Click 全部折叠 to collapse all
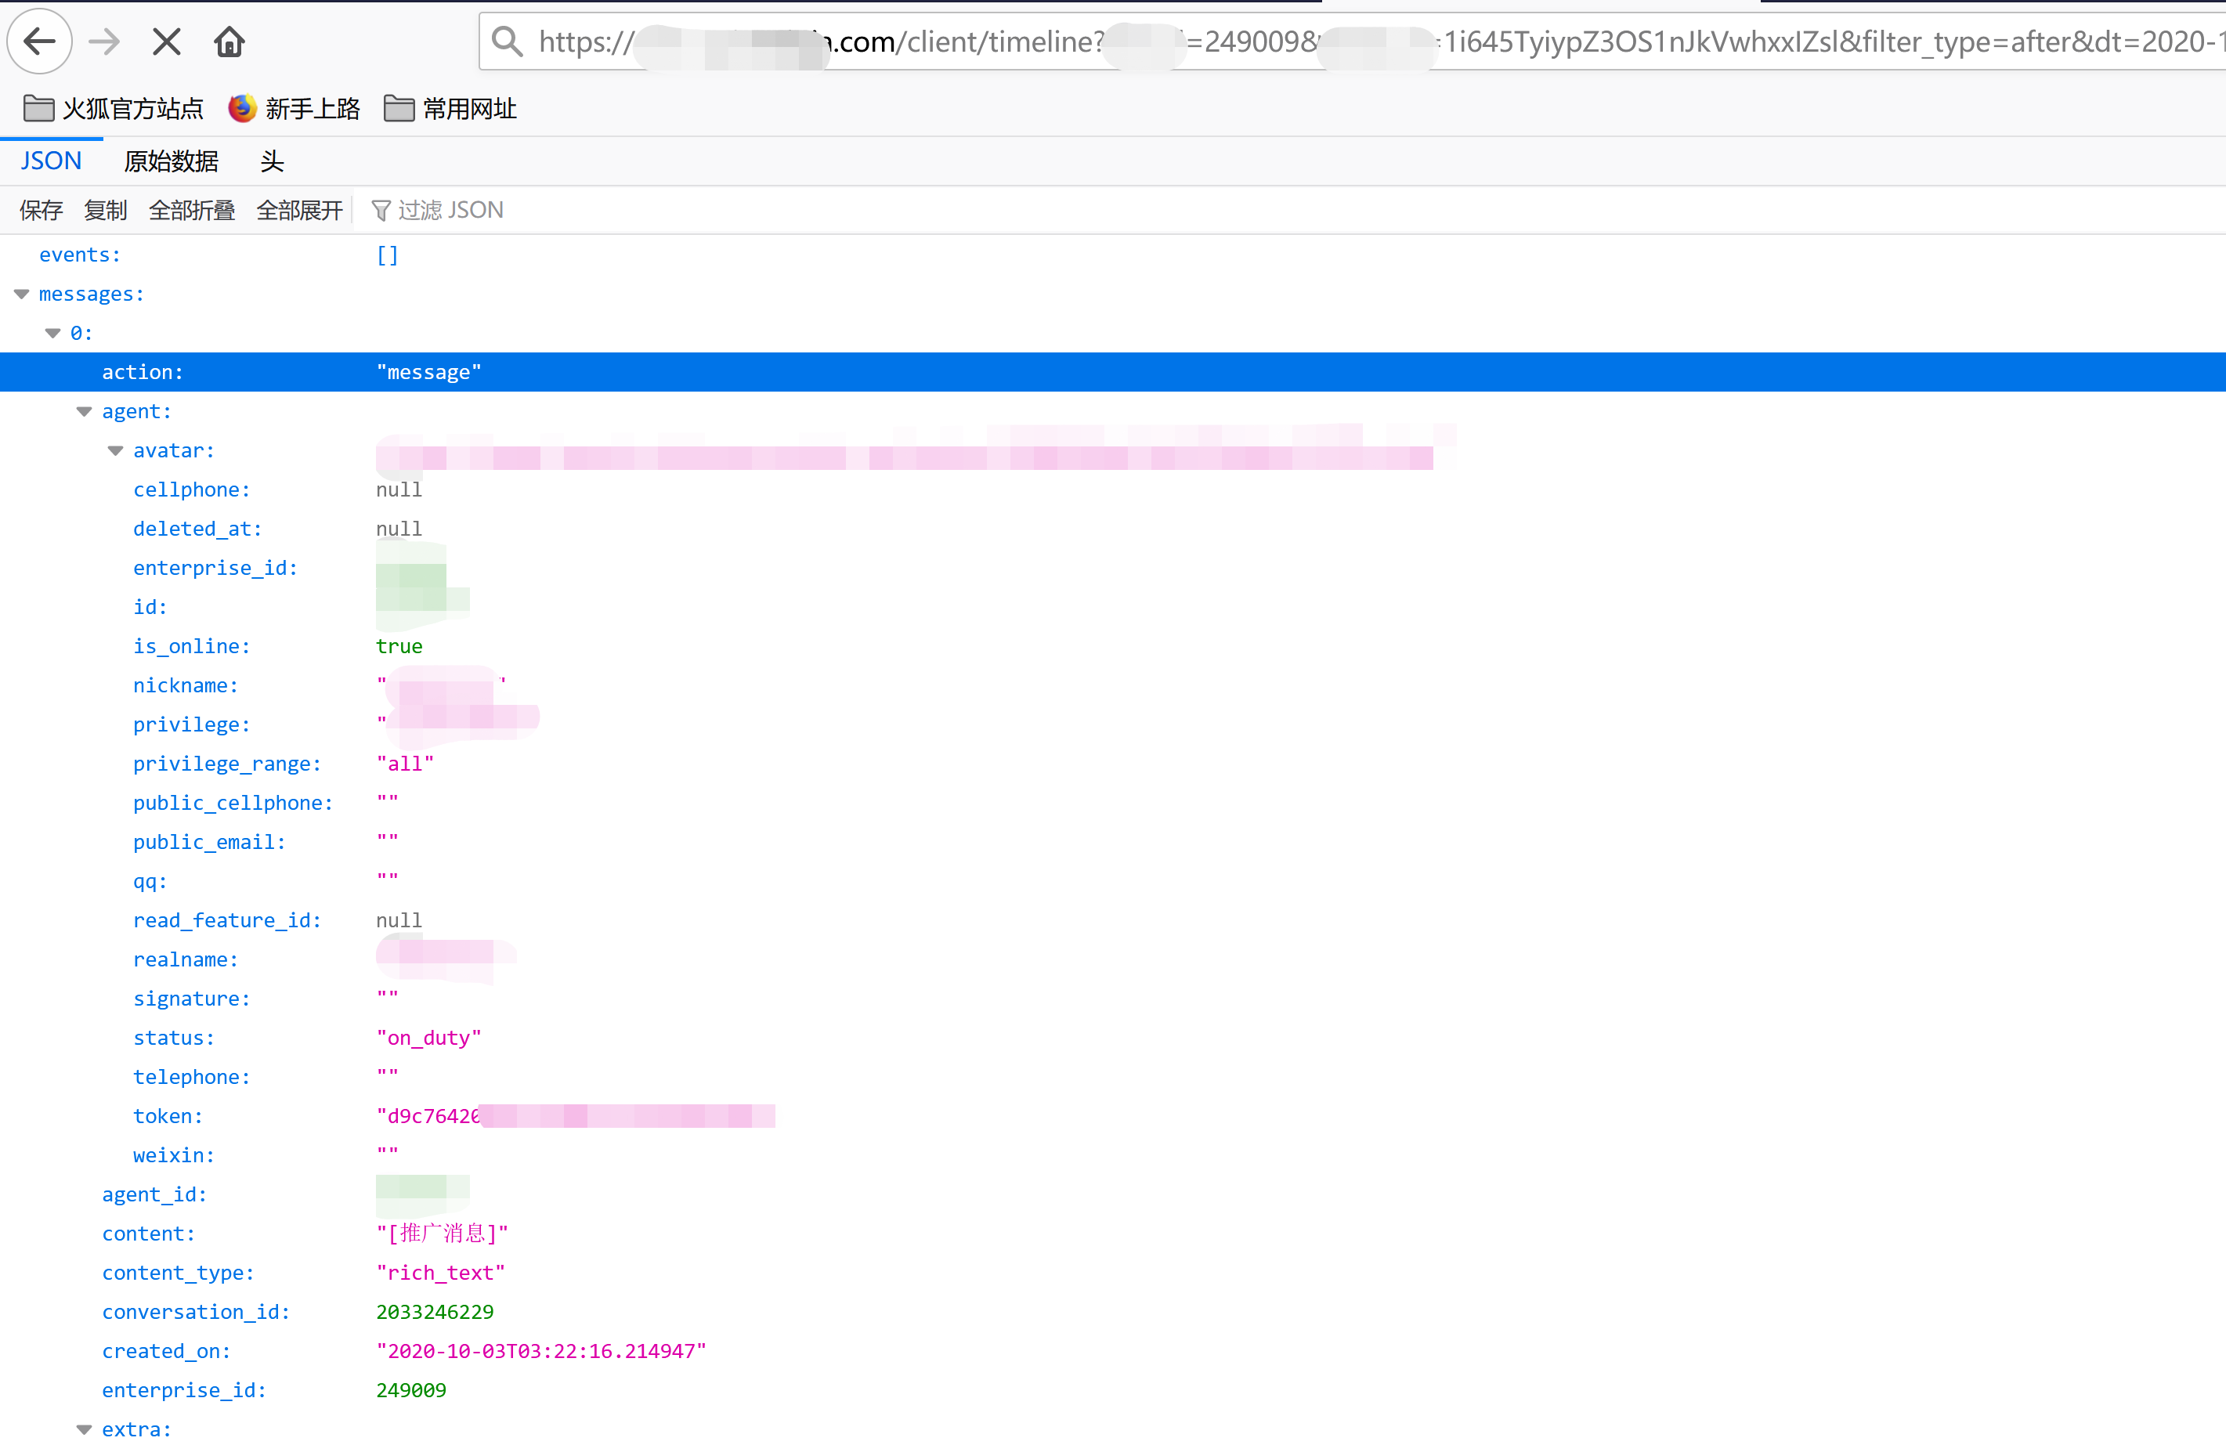The width and height of the screenshot is (2226, 1445). coord(192,211)
